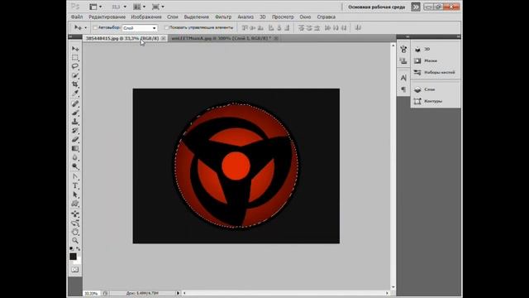
Task: Enable the Автовыбор checkbox
Action: tap(95, 27)
